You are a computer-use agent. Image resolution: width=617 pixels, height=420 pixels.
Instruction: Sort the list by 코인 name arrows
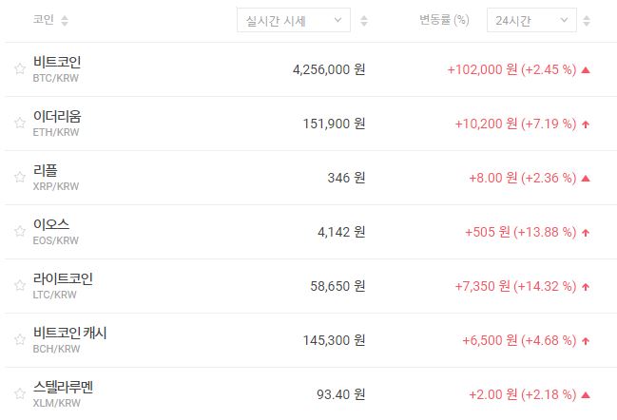click(x=66, y=20)
